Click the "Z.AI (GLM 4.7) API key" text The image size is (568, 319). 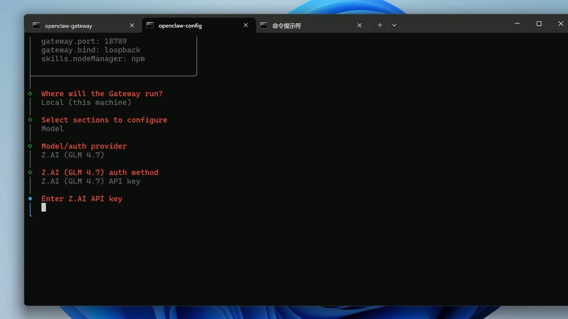point(91,181)
